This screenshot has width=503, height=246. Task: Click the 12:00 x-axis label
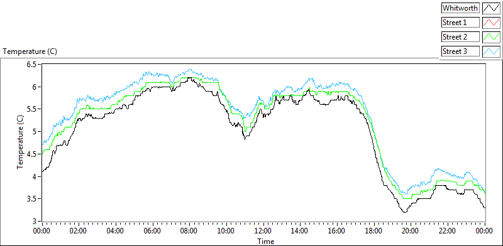pyautogui.click(x=263, y=231)
